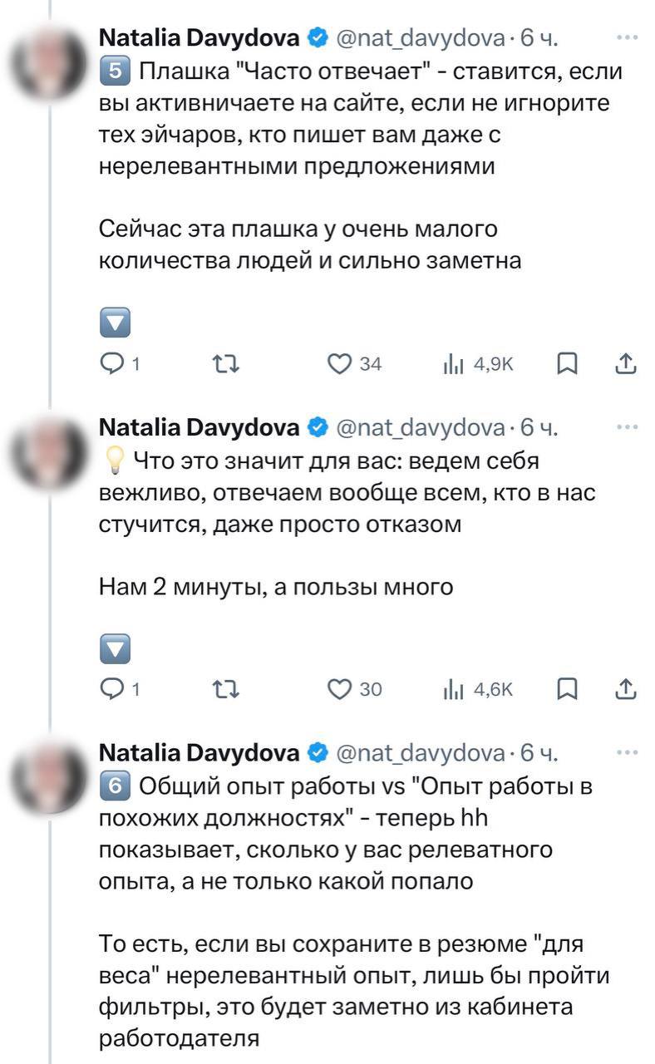655x1064 pixels.
Task: Bookmark the "Часто отвечает" tweet
Action: pyautogui.click(x=567, y=363)
